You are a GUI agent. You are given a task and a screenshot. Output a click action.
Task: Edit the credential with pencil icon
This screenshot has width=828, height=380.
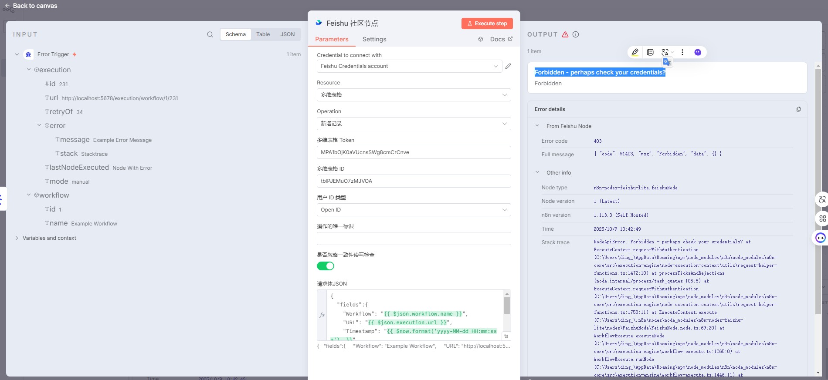point(508,66)
